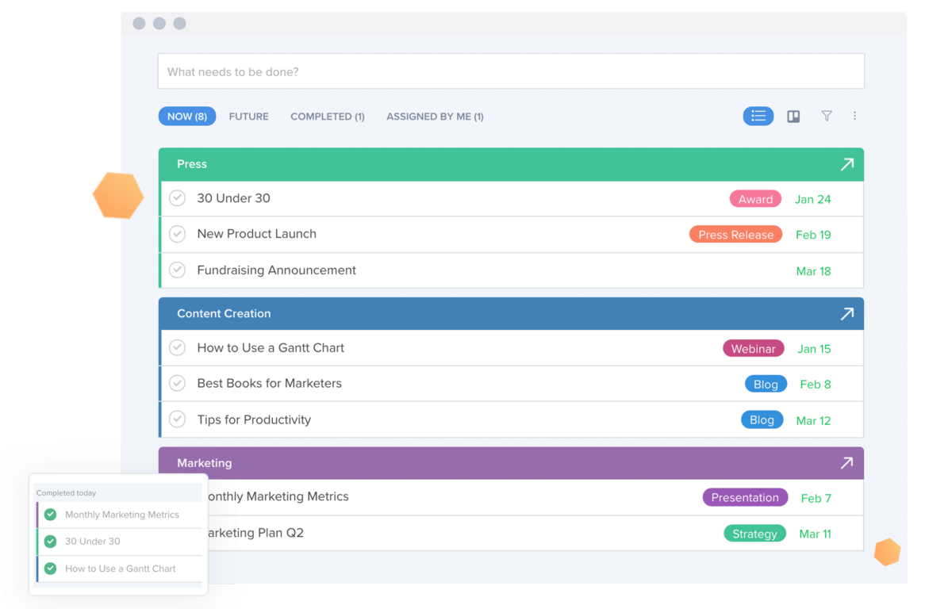Click the Strategy tag

click(754, 534)
